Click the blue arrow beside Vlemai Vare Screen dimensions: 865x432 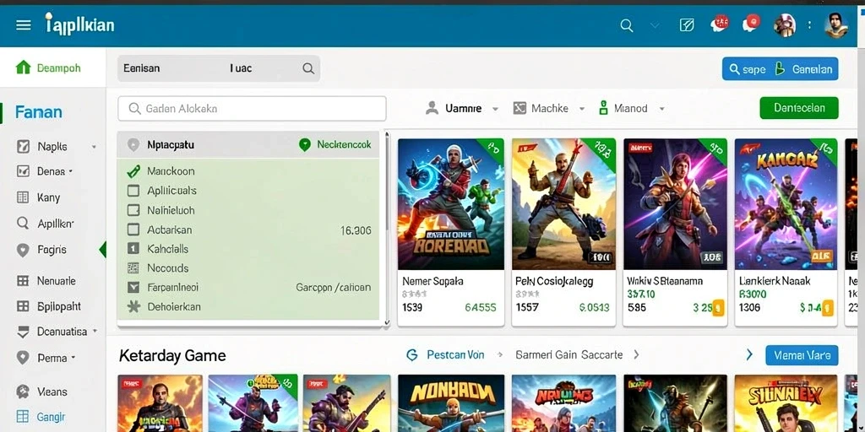(x=748, y=354)
